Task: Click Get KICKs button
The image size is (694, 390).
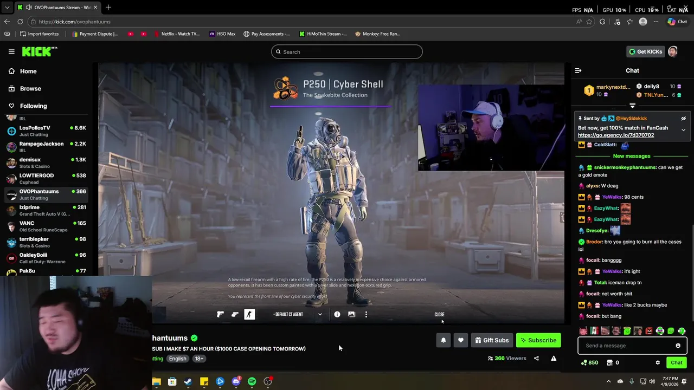Action: coord(645,51)
